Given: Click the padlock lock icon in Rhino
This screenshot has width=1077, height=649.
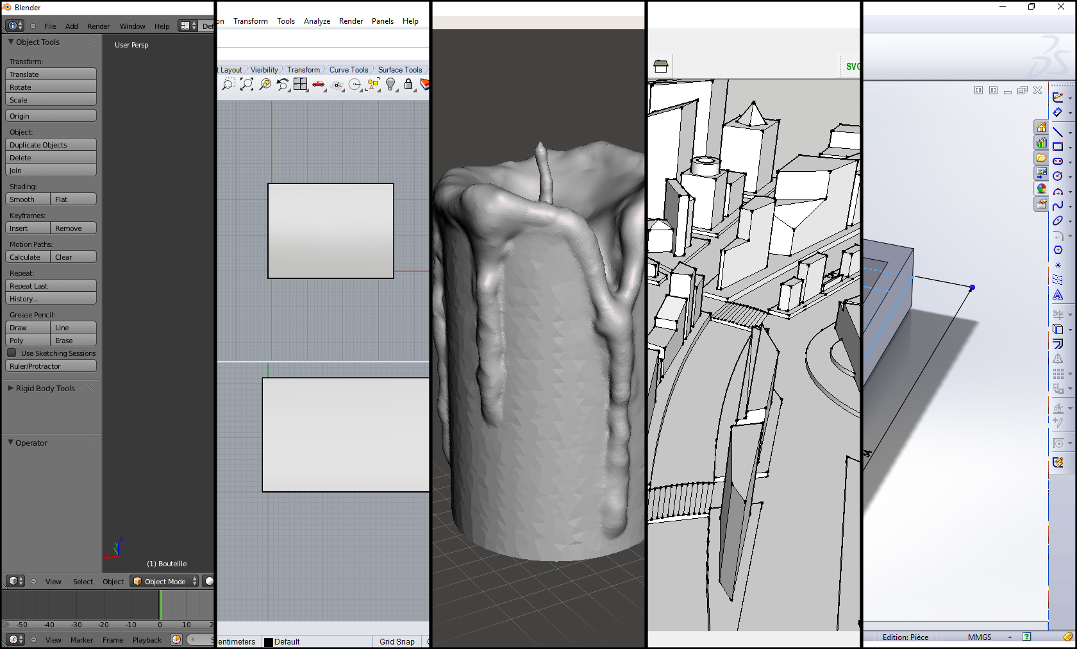Looking at the screenshot, I should [408, 84].
